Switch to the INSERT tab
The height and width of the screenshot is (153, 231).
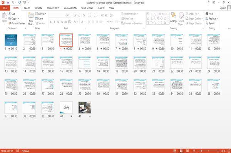tap(27, 8)
